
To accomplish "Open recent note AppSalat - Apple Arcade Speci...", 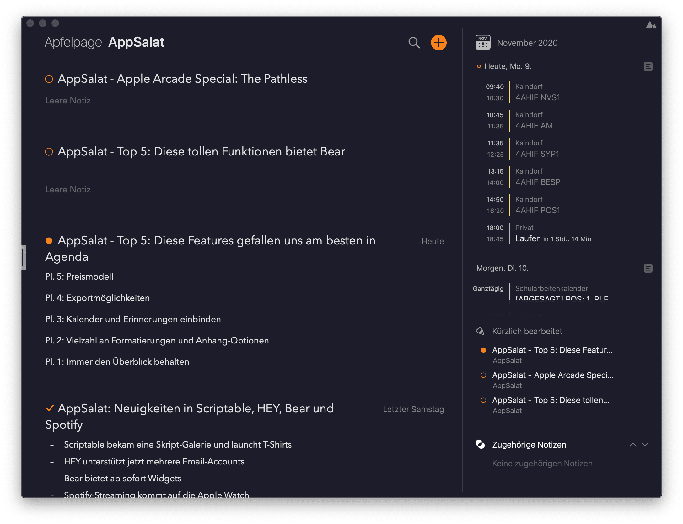I will pos(552,375).
